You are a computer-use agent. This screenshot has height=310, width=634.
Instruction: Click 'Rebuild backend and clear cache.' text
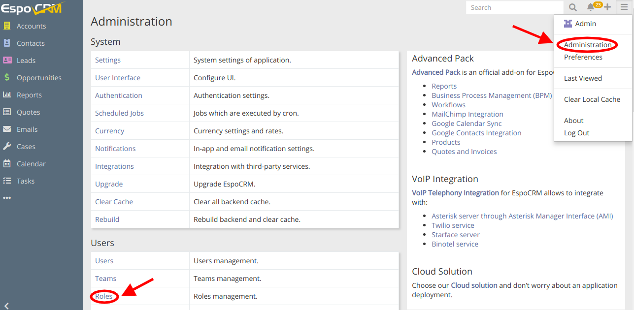point(247,219)
